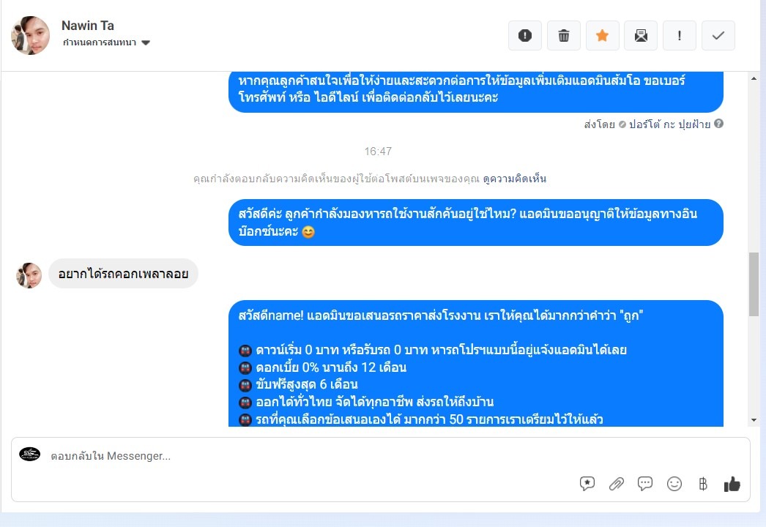Click the Nawin Ta contact name

point(87,26)
